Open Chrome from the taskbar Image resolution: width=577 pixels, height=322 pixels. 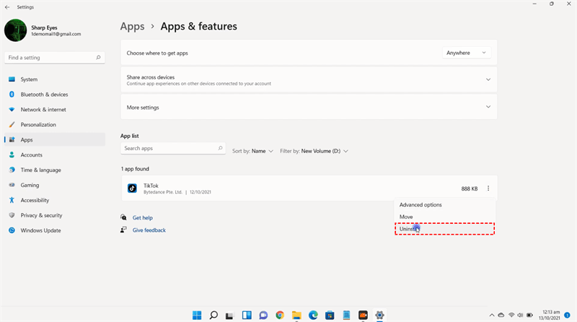coord(280,315)
